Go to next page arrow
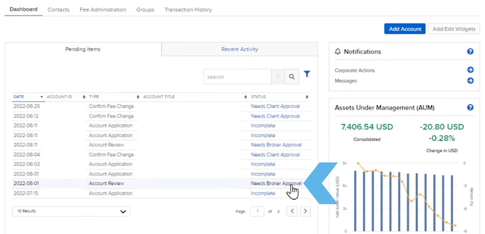 coord(305,211)
